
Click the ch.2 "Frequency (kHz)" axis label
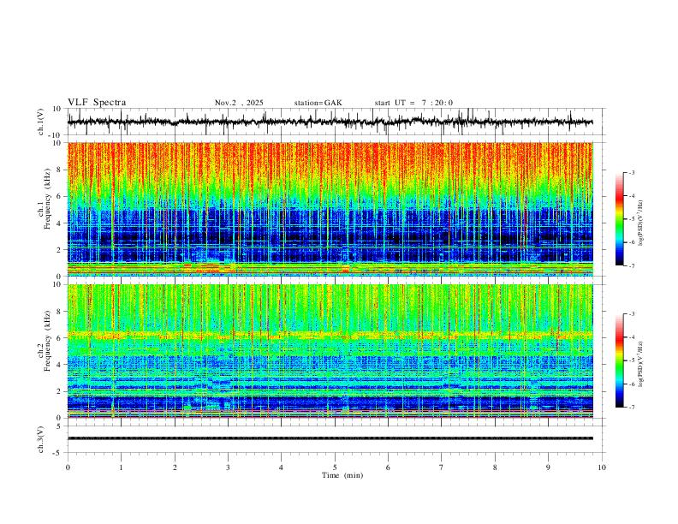coord(47,341)
